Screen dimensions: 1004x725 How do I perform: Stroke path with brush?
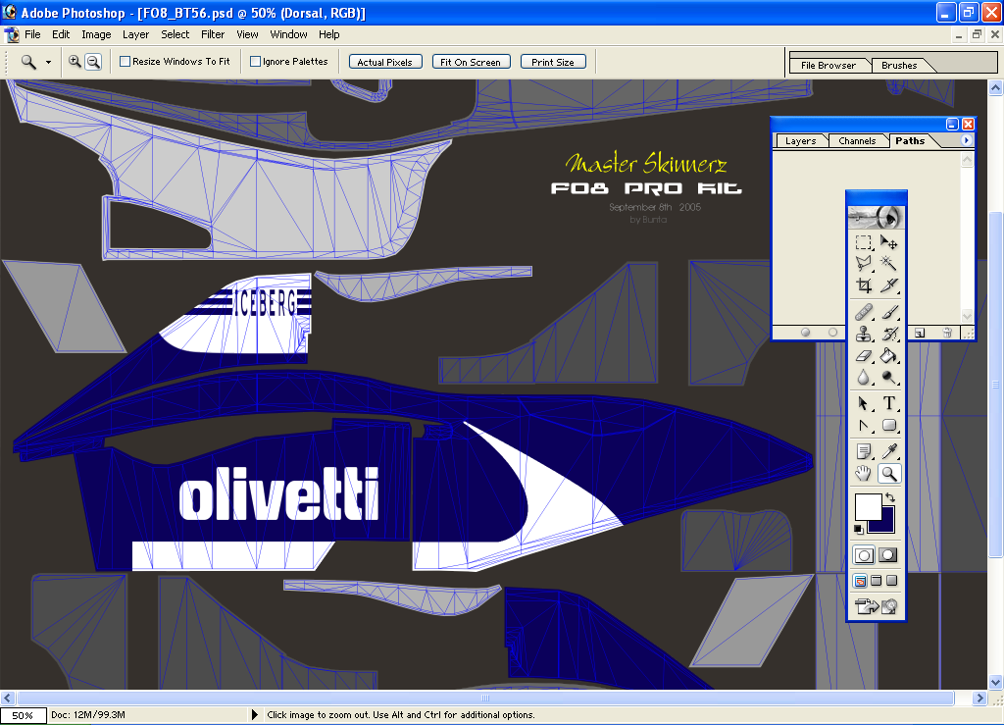832,333
